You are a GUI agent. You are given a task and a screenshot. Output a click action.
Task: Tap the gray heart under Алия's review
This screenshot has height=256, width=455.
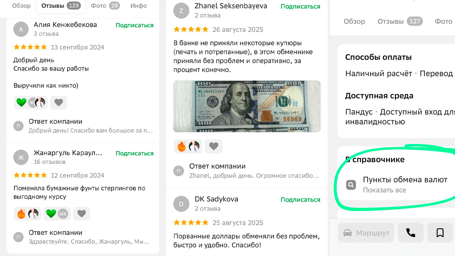59,102
